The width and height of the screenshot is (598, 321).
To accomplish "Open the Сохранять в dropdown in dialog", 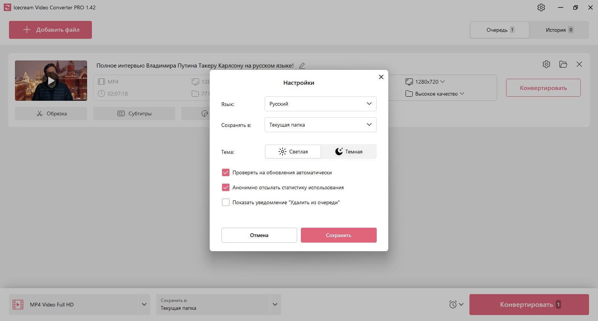I will (x=321, y=125).
